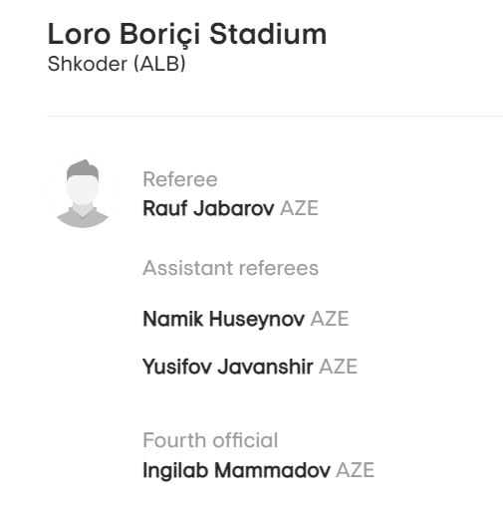The width and height of the screenshot is (503, 509).
Task: Click the surname Mammadov
Action: click(x=272, y=470)
